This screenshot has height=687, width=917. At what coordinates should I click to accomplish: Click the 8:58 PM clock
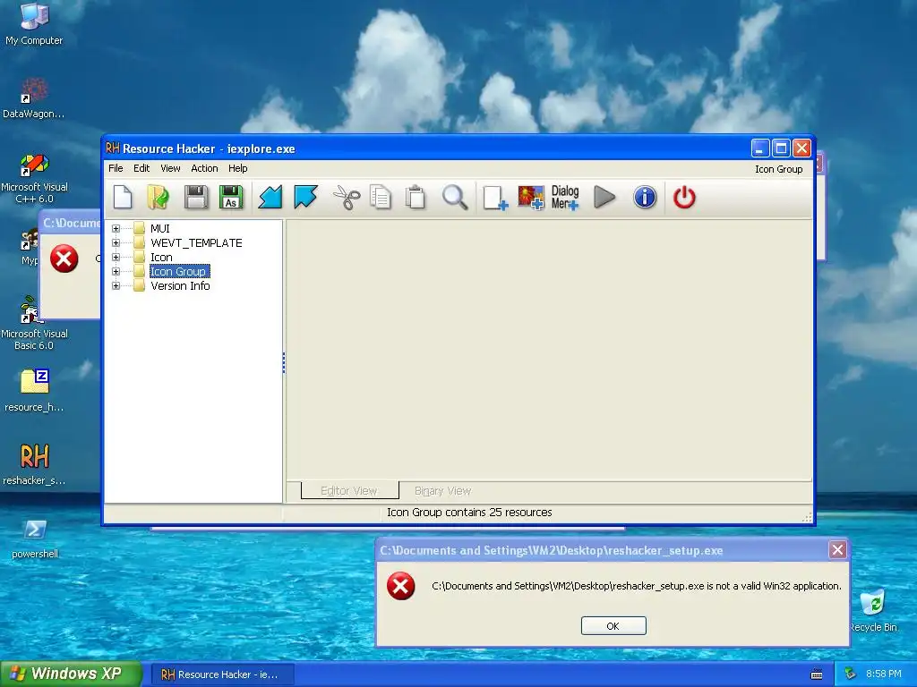883,674
